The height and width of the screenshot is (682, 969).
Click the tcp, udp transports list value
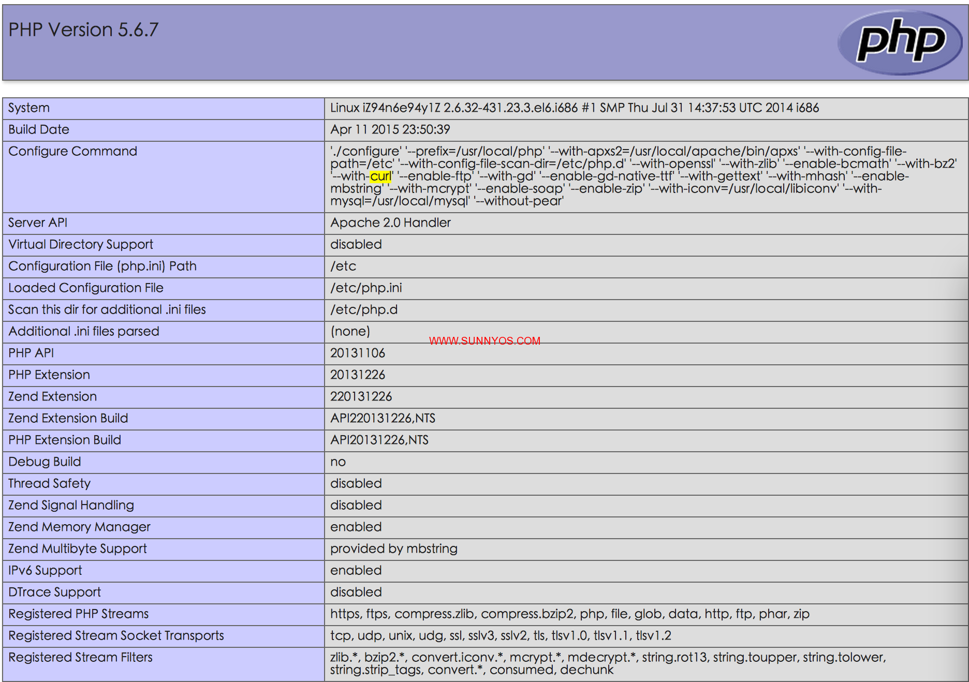click(x=501, y=636)
